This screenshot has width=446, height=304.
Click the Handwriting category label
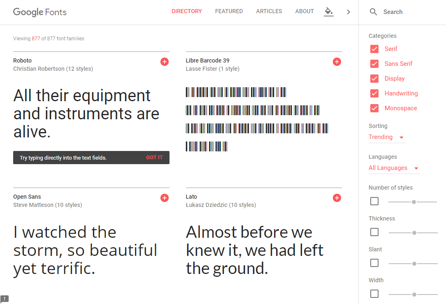click(401, 93)
